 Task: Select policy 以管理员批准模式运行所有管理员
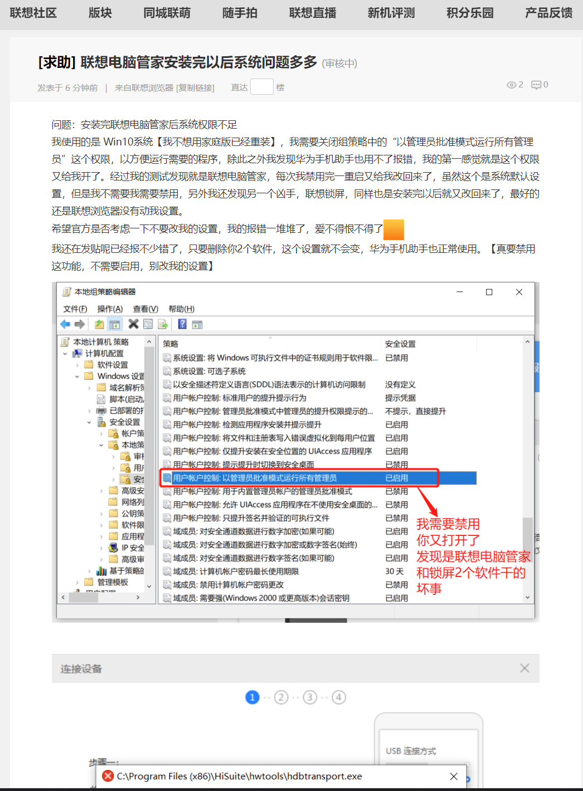tap(319, 478)
